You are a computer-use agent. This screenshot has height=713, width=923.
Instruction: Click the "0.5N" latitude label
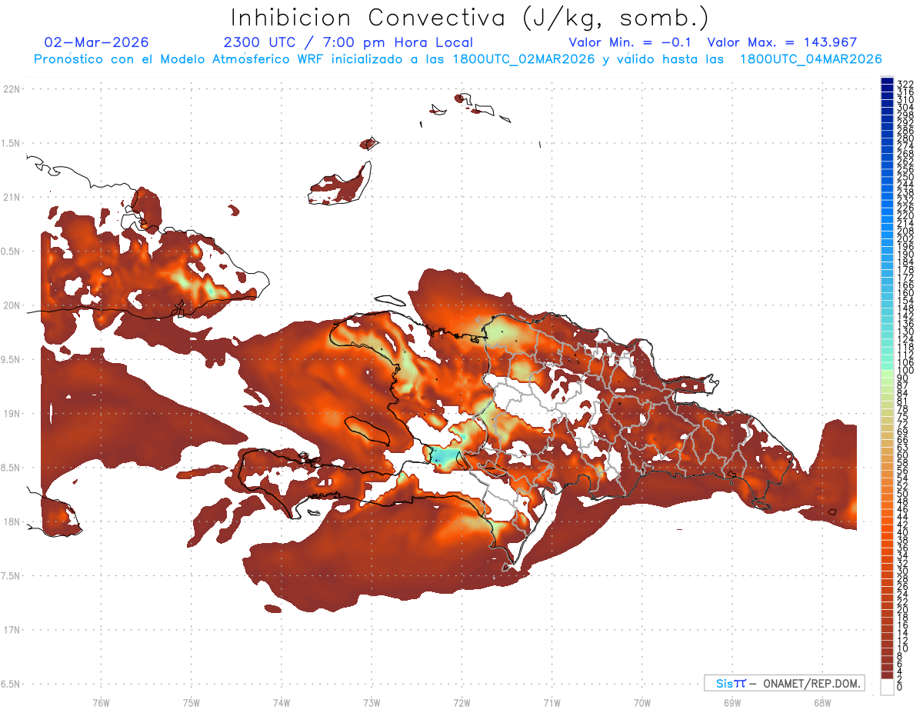coord(11,252)
